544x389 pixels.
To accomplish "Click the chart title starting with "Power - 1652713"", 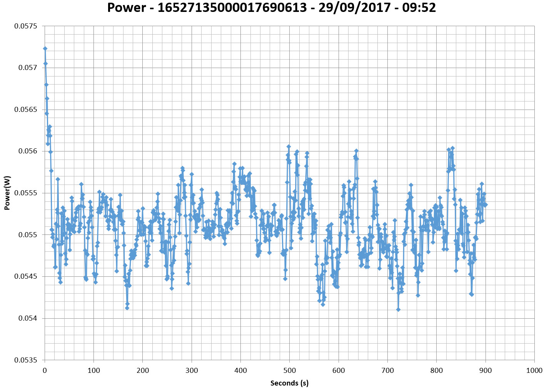I will click(272, 8).
